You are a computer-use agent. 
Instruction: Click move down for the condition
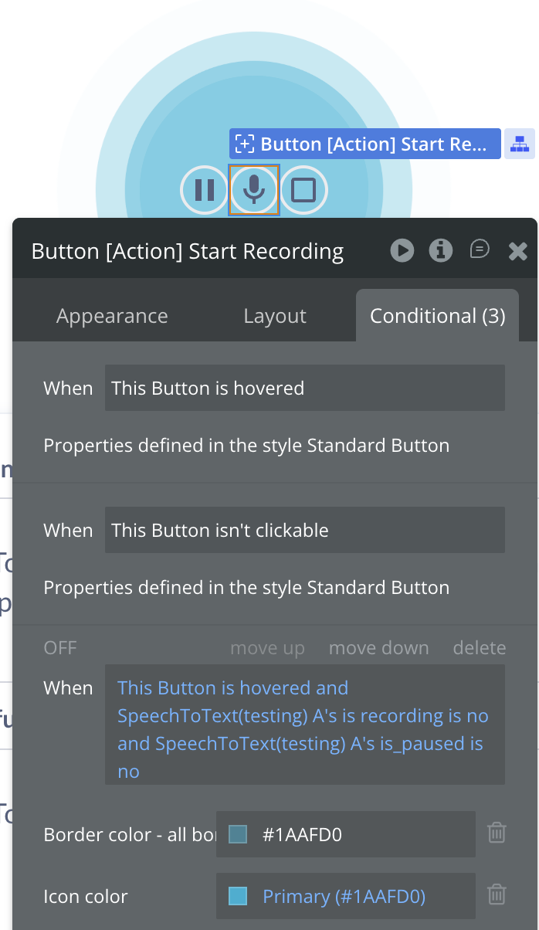pos(378,648)
